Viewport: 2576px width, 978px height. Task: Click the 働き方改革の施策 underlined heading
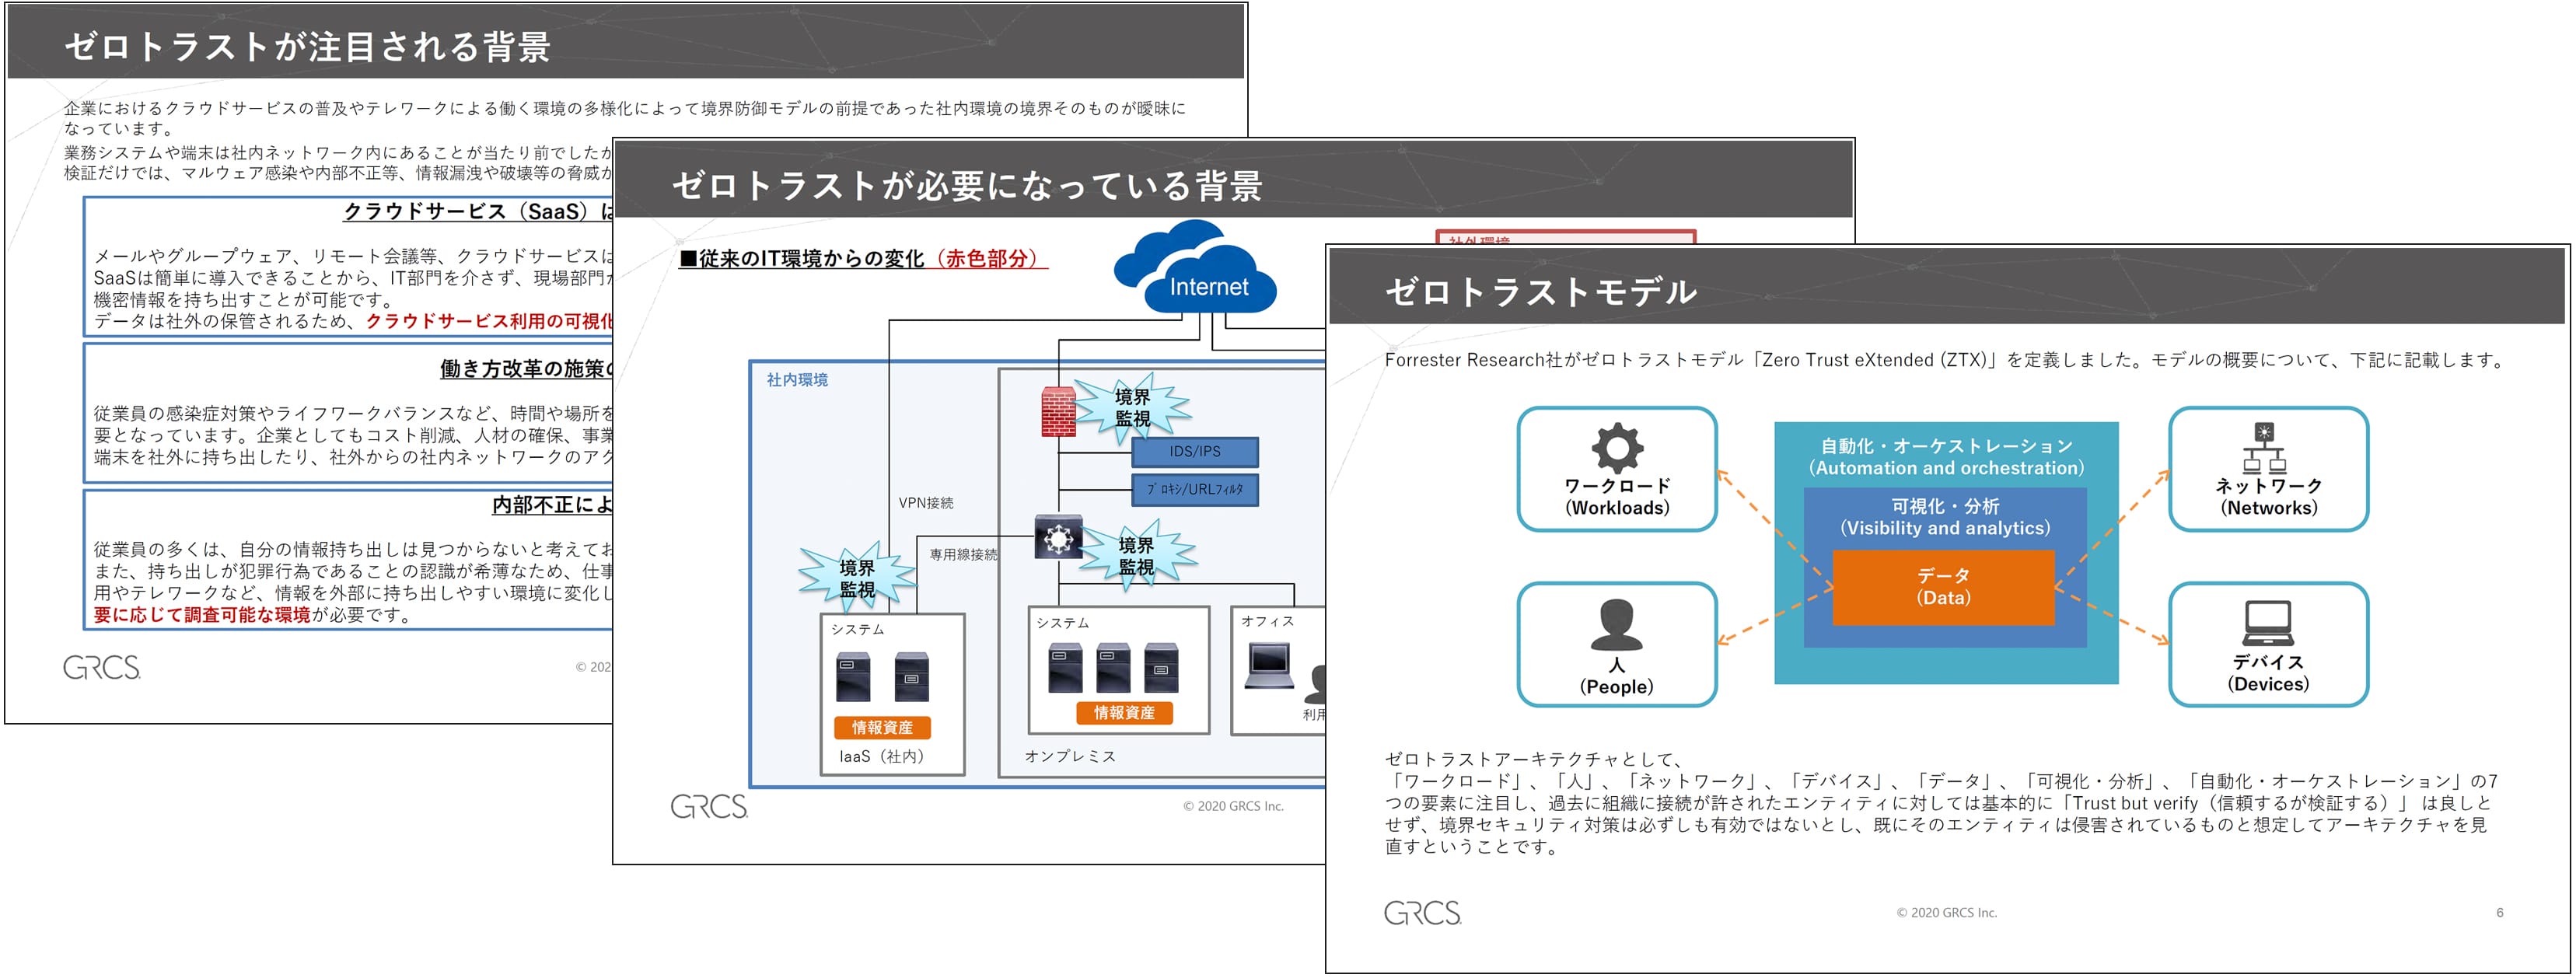pos(524,368)
